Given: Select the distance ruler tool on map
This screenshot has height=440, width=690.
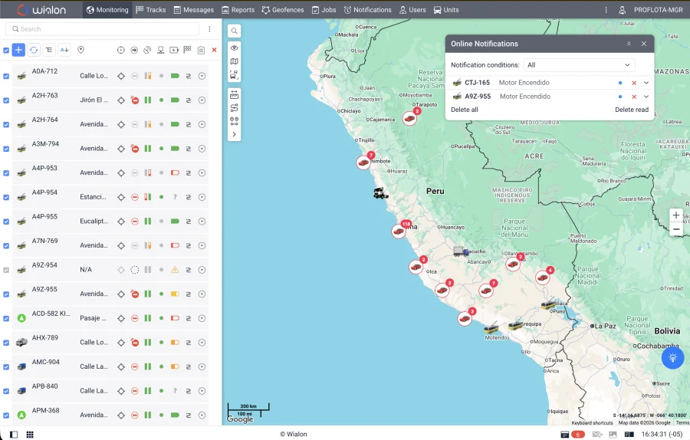Looking at the screenshot, I should tap(234, 95).
